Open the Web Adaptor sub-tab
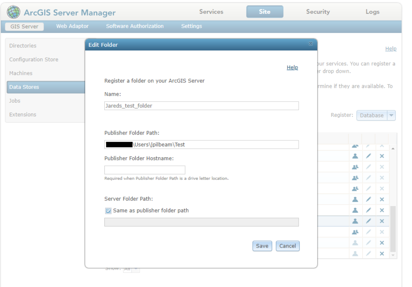 point(72,26)
